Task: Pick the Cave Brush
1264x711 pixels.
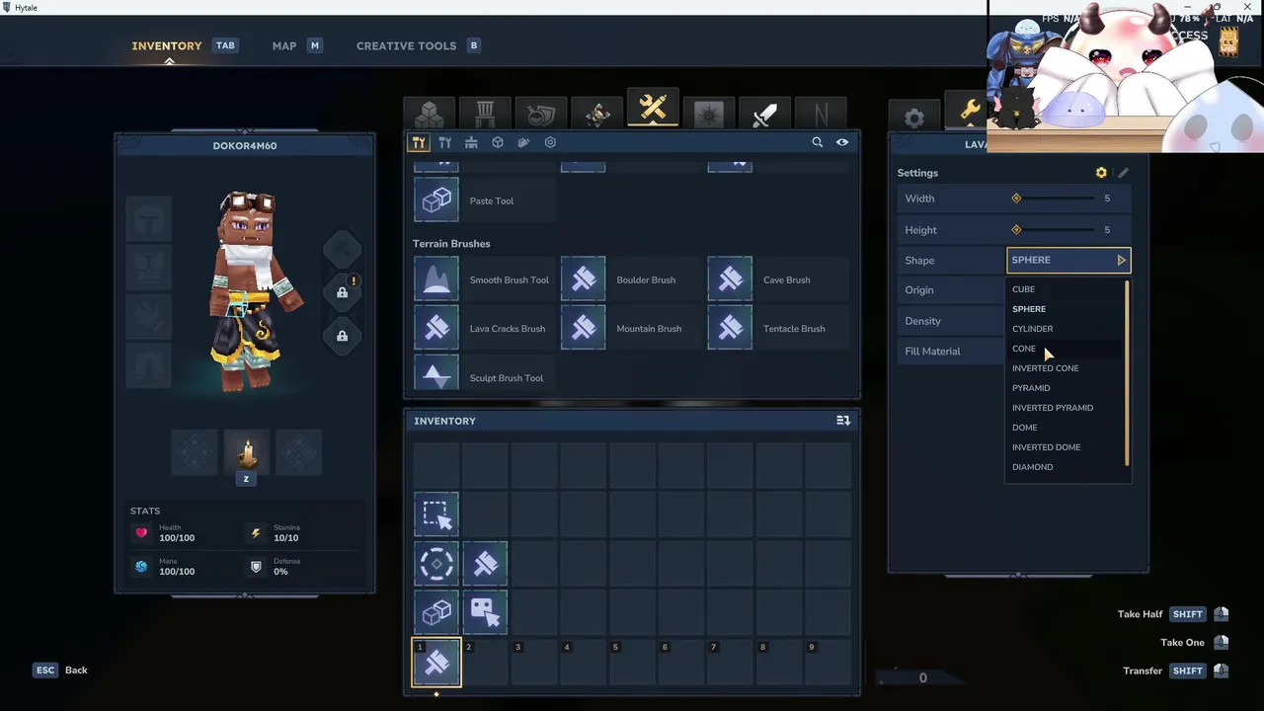Action: (778, 279)
